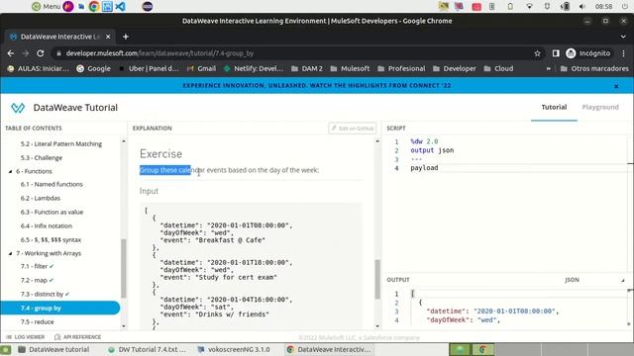Open the DAM 2 bookmarks folder
This screenshot has width=634, height=356.
[307, 68]
